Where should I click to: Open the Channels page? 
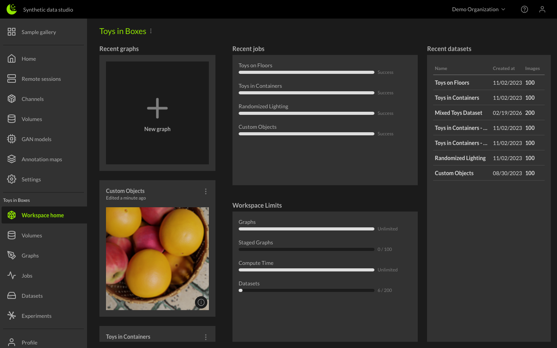coord(32,99)
